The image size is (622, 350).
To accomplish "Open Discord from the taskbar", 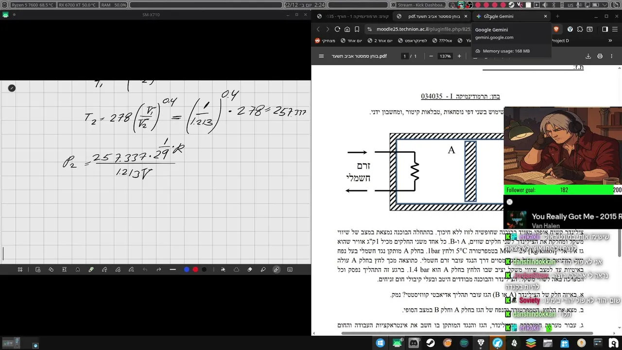I will (x=414, y=343).
